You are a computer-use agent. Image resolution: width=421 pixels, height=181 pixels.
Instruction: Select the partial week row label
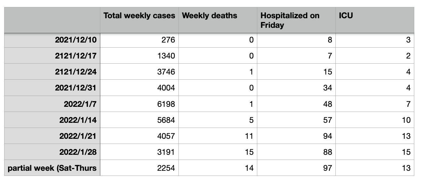coord(52,168)
